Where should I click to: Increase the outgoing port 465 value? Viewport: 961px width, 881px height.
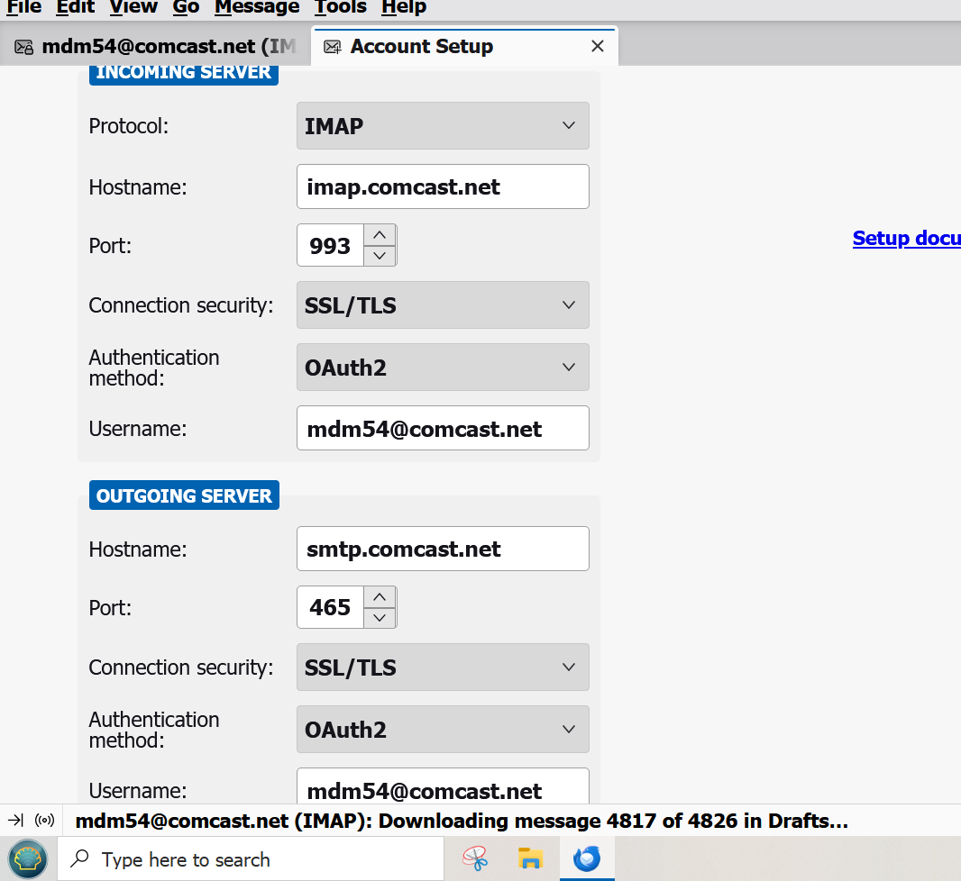click(380, 597)
